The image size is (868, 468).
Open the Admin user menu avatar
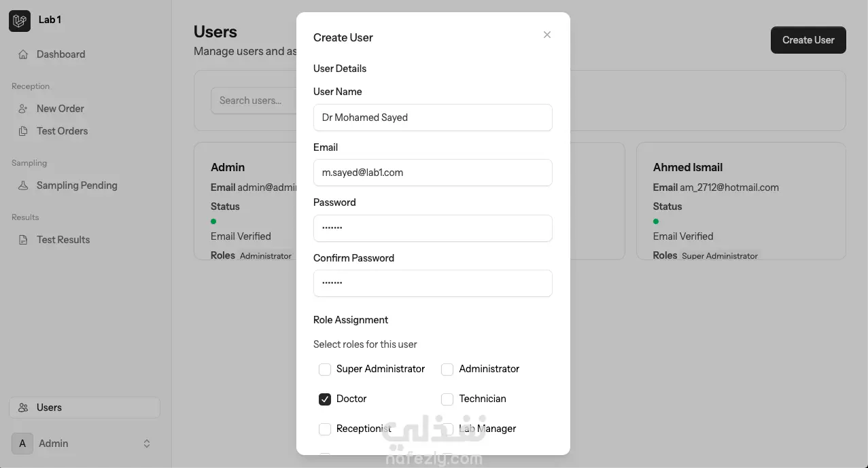tap(22, 444)
